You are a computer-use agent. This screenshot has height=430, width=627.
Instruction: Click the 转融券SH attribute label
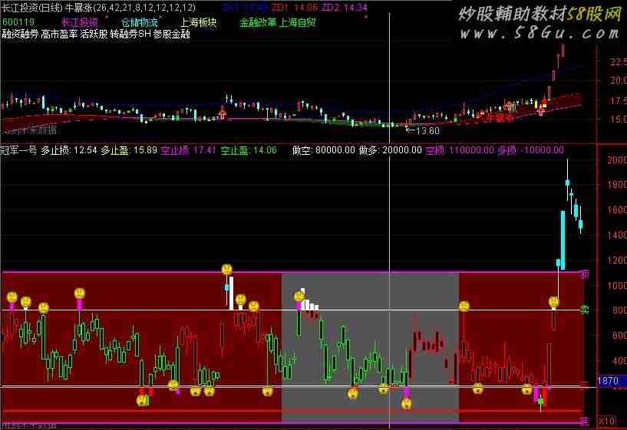[130, 34]
